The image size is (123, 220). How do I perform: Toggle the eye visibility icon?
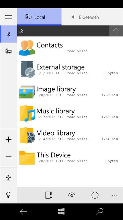point(72,195)
